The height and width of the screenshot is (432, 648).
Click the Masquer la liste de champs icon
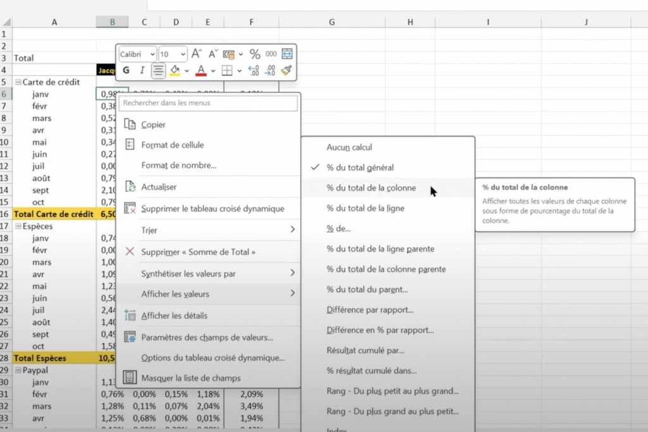point(130,377)
